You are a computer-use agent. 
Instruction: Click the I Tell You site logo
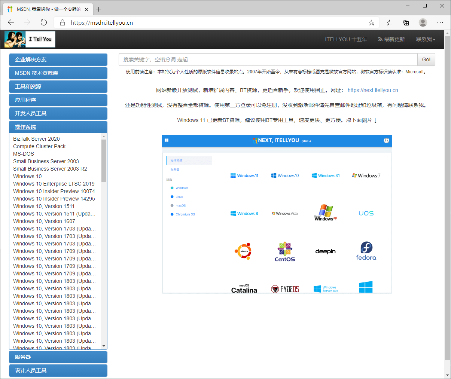[x=30, y=39]
